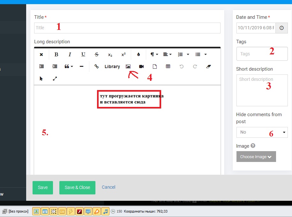Apply underline formatting
The image size is (292, 217).
(83, 54)
